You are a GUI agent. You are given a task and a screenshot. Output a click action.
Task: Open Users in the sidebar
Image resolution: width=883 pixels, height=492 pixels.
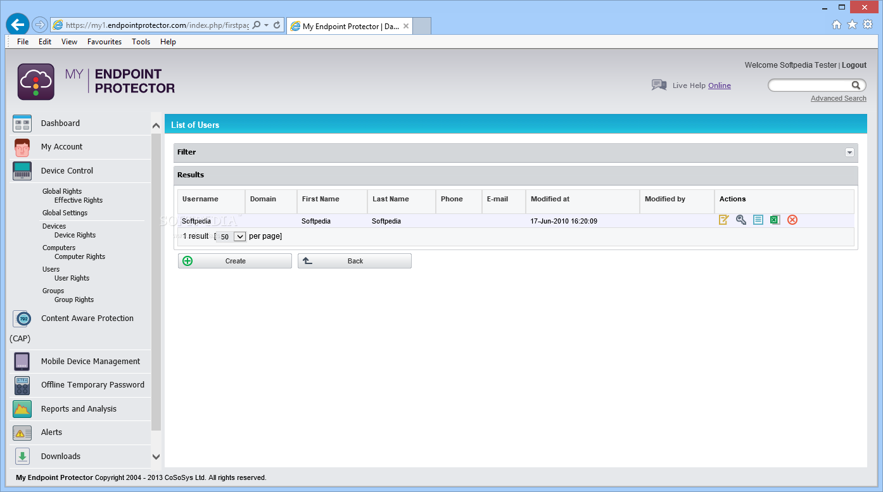51,269
